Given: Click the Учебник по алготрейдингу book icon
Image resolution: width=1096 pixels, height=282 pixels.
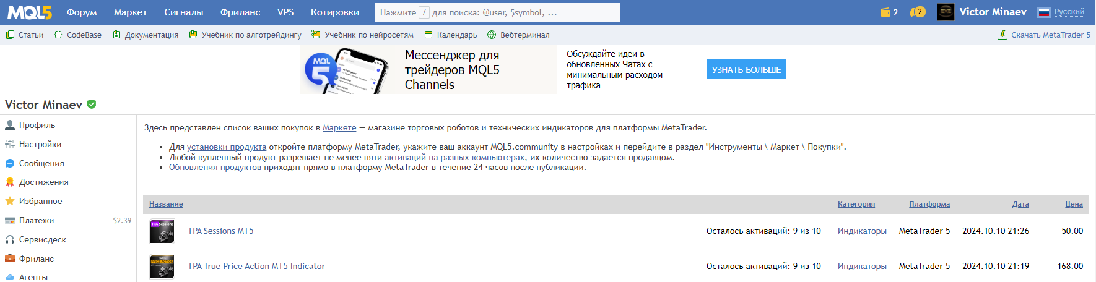Looking at the screenshot, I should click(x=193, y=35).
